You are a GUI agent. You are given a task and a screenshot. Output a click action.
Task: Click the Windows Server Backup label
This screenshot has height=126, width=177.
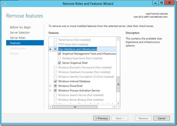click(x=81, y=100)
